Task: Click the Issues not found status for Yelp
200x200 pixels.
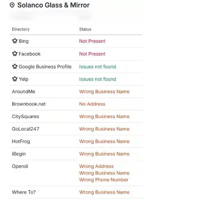Action: (98, 79)
